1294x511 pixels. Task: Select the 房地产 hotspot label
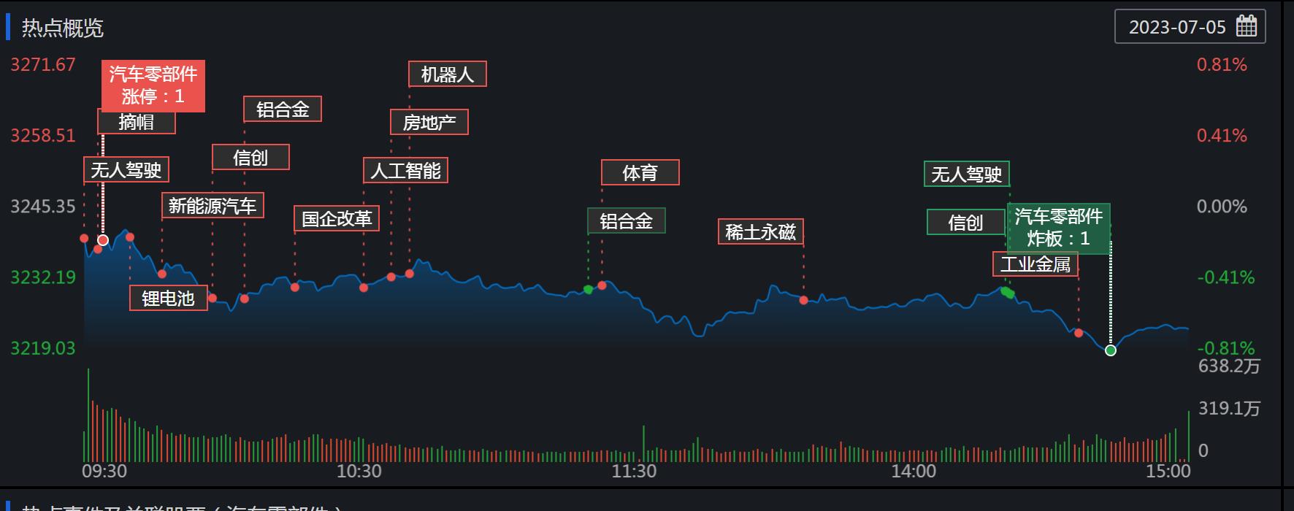click(x=429, y=122)
